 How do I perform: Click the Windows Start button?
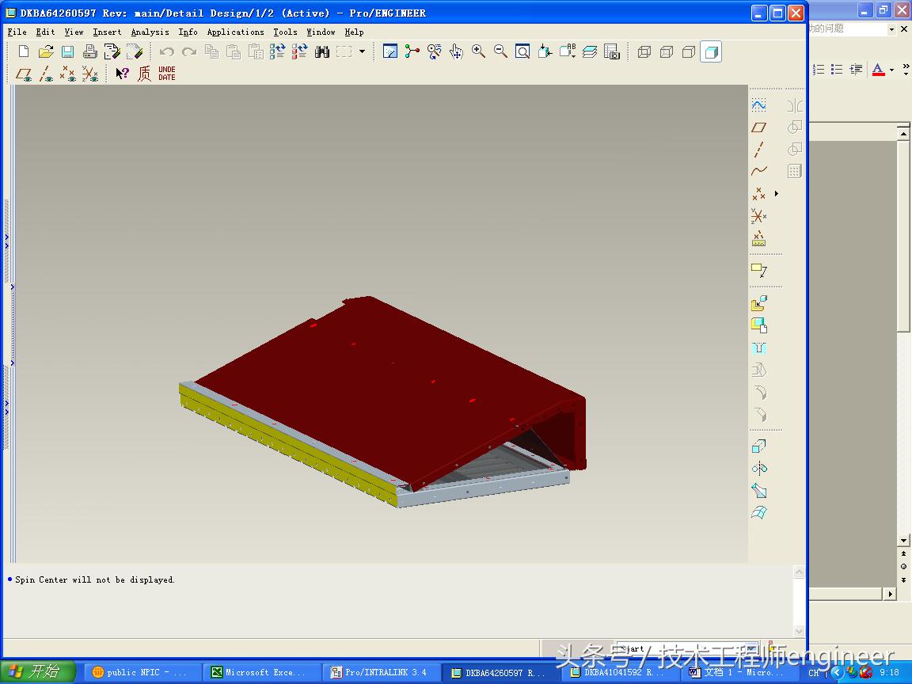point(38,672)
